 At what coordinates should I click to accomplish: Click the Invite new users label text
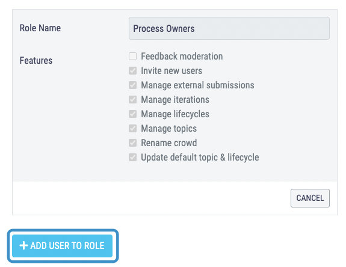click(x=171, y=71)
